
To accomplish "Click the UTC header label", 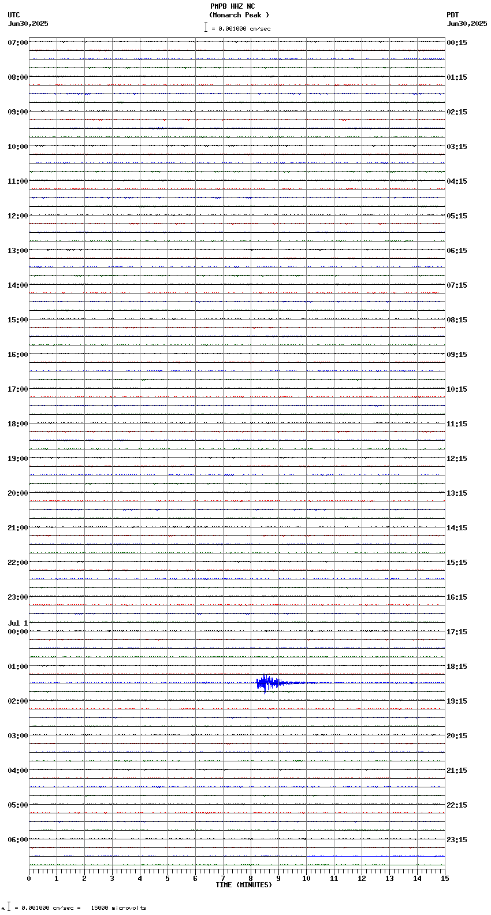I will (x=14, y=15).
